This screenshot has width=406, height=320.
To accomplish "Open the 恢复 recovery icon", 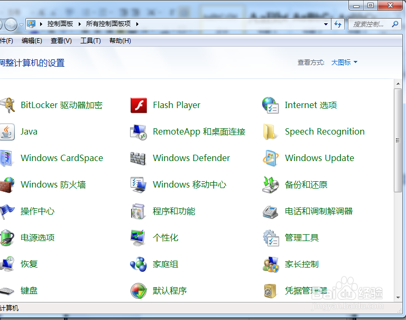I will point(7,264).
